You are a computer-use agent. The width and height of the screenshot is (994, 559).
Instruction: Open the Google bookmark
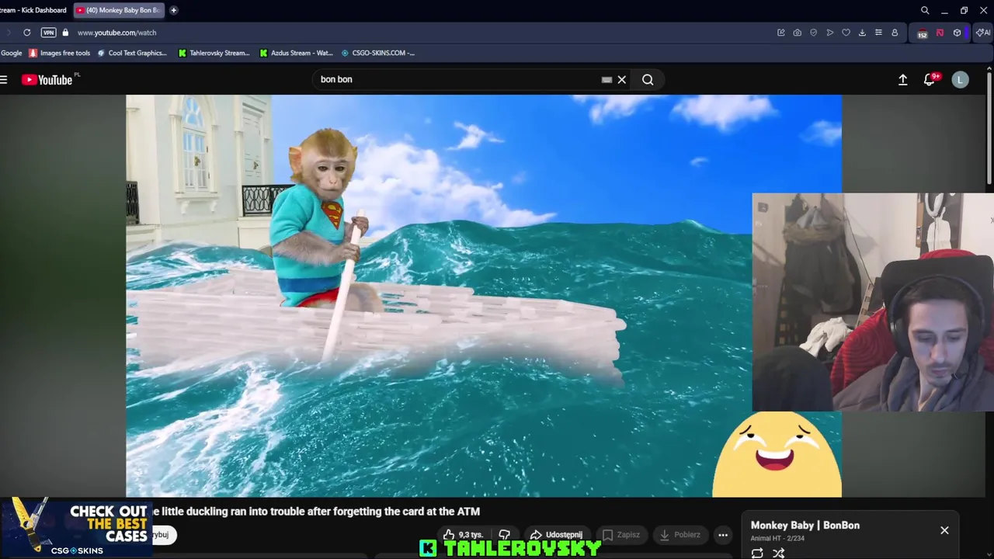click(x=11, y=53)
